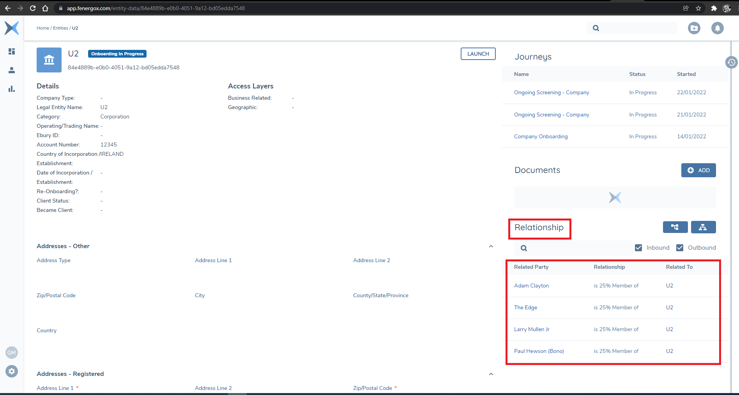Go to Entities in breadcrumb
The image size is (739, 395).
pyautogui.click(x=60, y=28)
